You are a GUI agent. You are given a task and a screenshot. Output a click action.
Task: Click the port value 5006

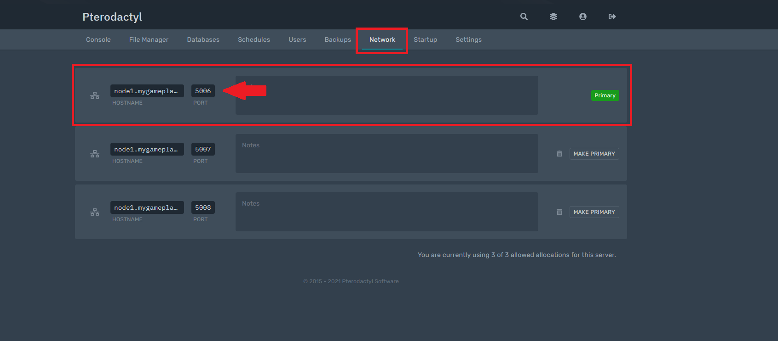[x=203, y=91]
